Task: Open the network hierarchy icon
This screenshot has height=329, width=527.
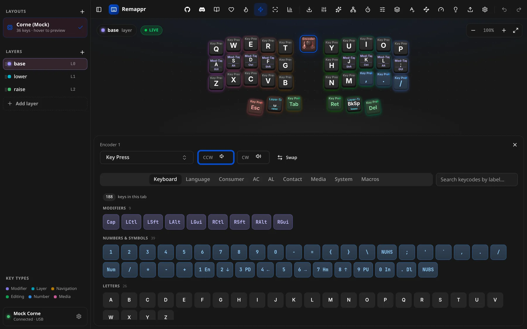Action: 353,10
